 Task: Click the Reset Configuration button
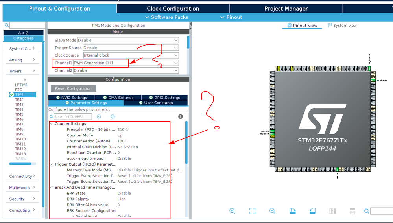[74, 88]
